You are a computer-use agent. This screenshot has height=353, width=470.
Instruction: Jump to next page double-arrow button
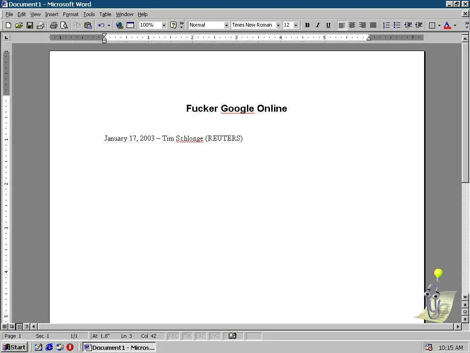coord(465,319)
